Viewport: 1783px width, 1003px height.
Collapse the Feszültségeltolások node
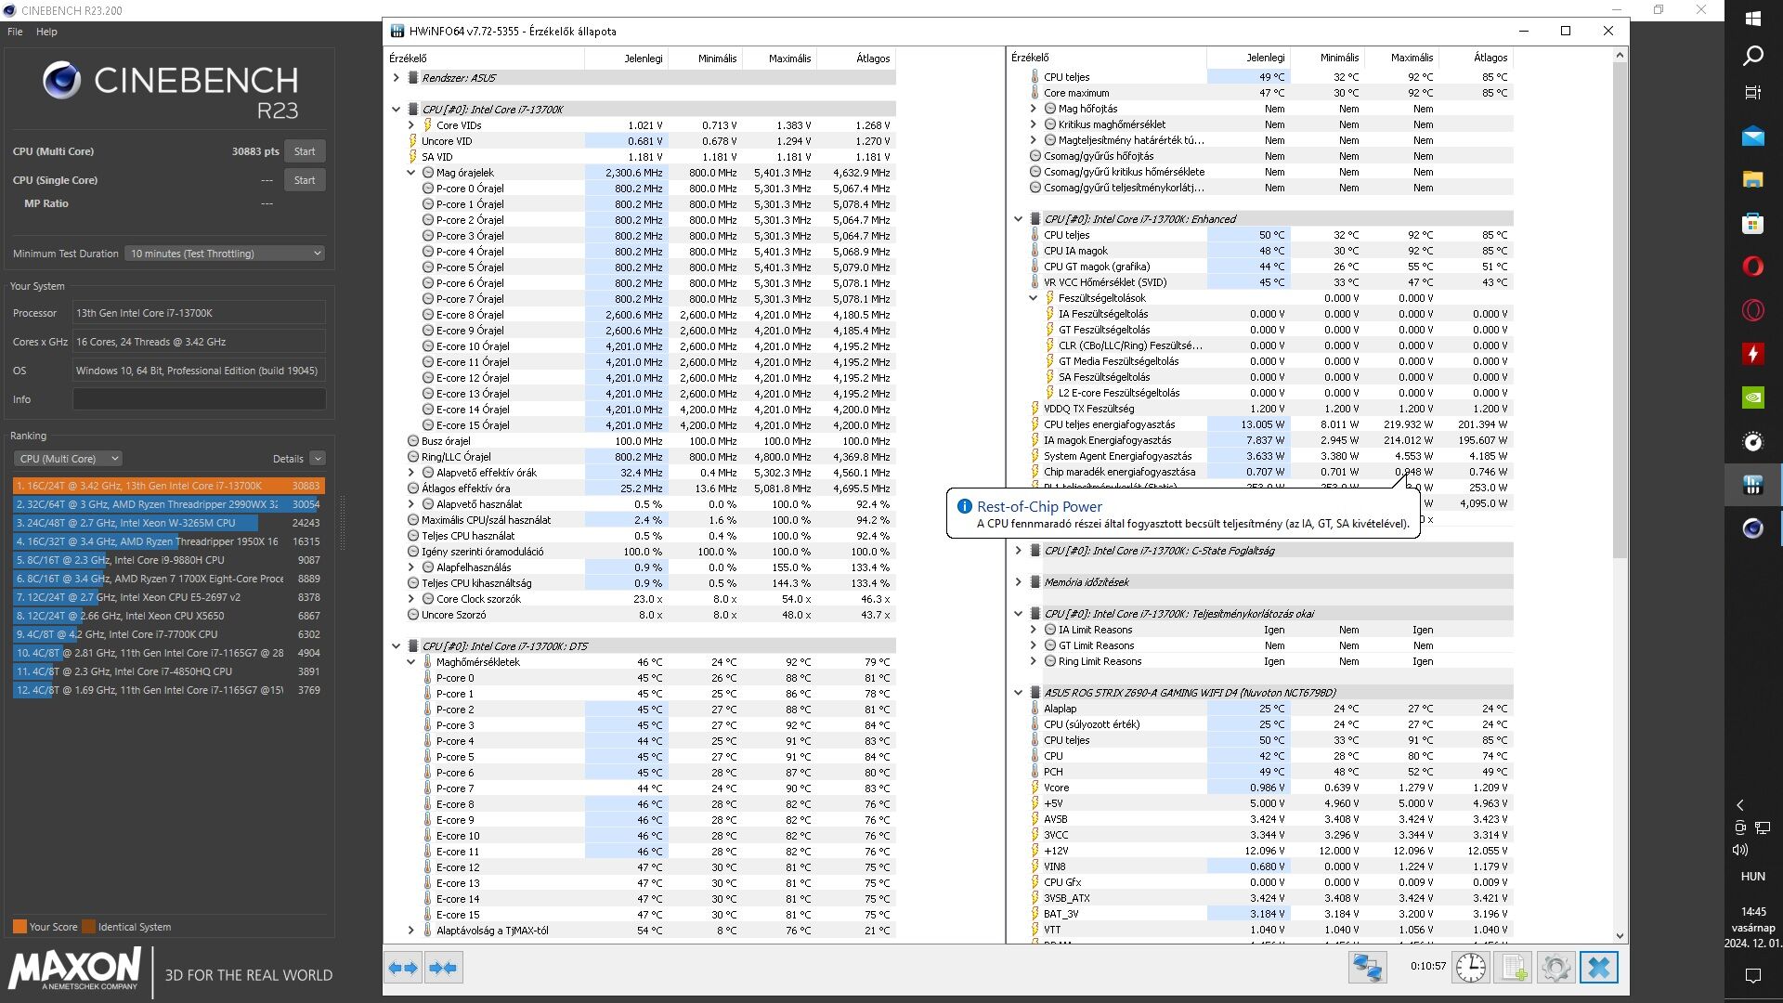pyautogui.click(x=1033, y=298)
